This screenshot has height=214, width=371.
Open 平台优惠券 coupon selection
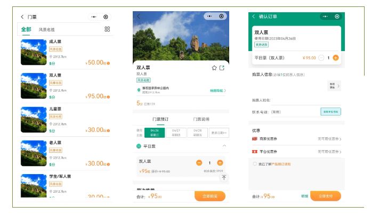click(296, 152)
